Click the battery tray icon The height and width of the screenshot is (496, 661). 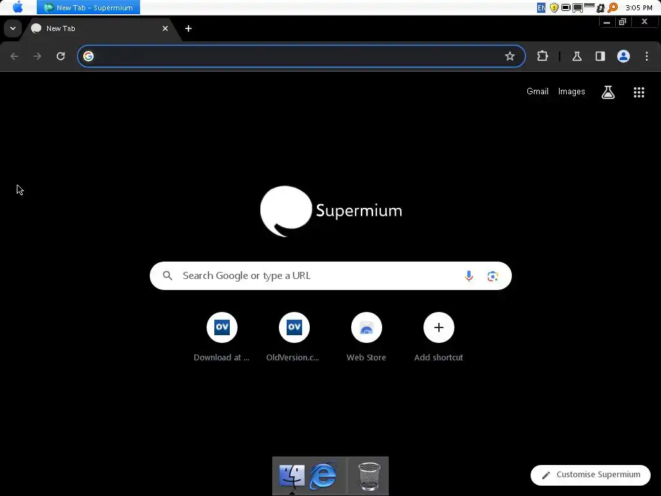(566, 8)
